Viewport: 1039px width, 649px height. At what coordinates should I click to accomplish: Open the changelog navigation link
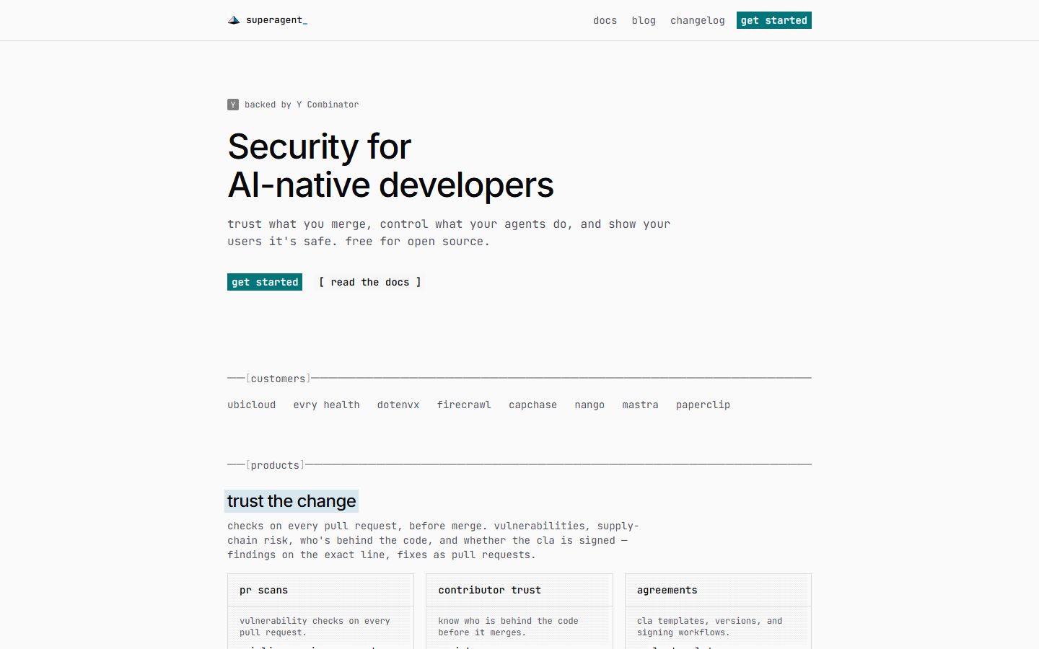tap(698, 20)
